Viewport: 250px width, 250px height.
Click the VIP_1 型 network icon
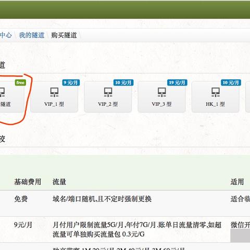(x=54, y=92)
